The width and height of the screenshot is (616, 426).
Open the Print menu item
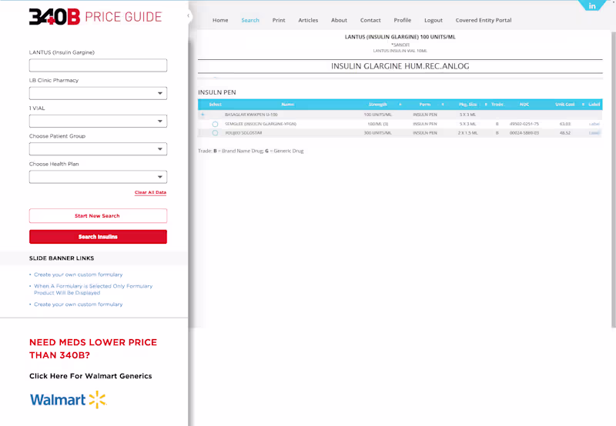279,20
